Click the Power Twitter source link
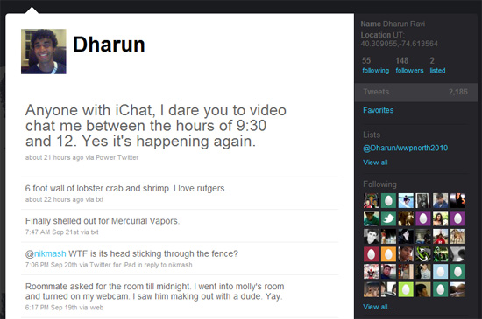Image resolution: width=482 pixels, height=319 pixels. [x=117, y=157]
